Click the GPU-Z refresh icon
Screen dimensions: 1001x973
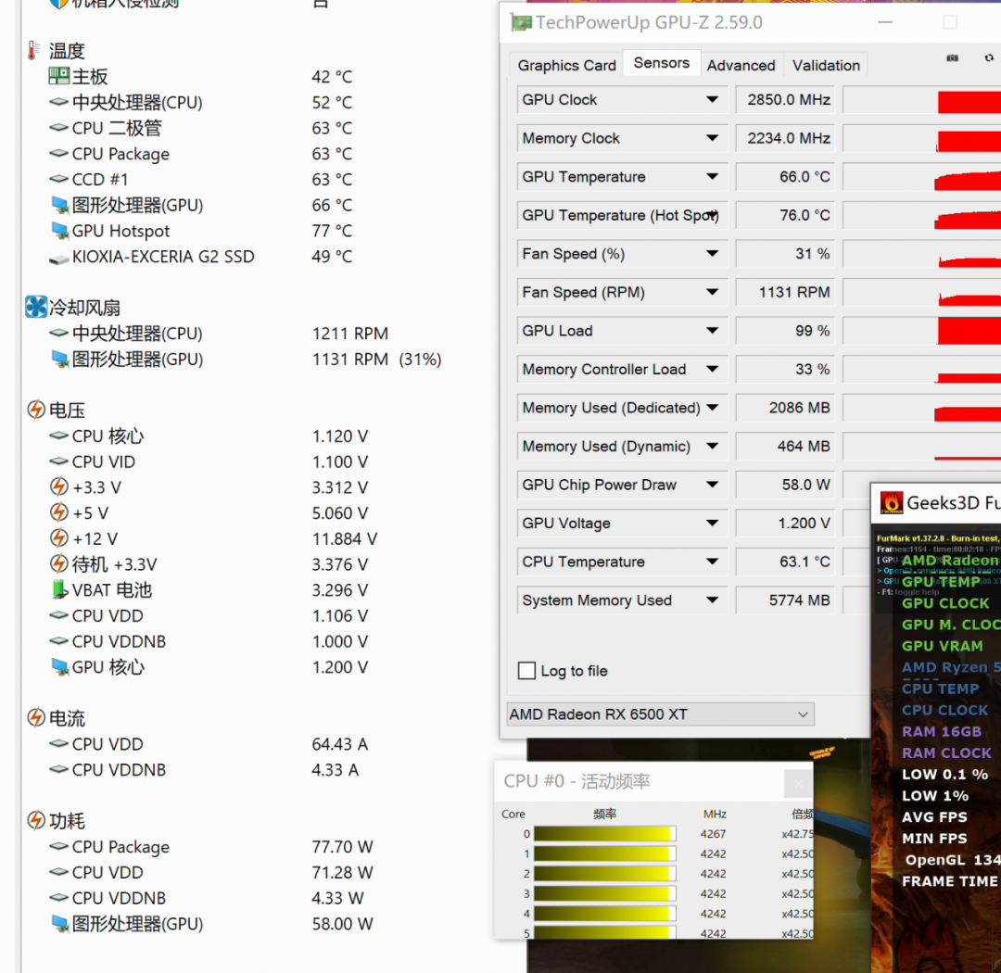(x=989, y=58)
